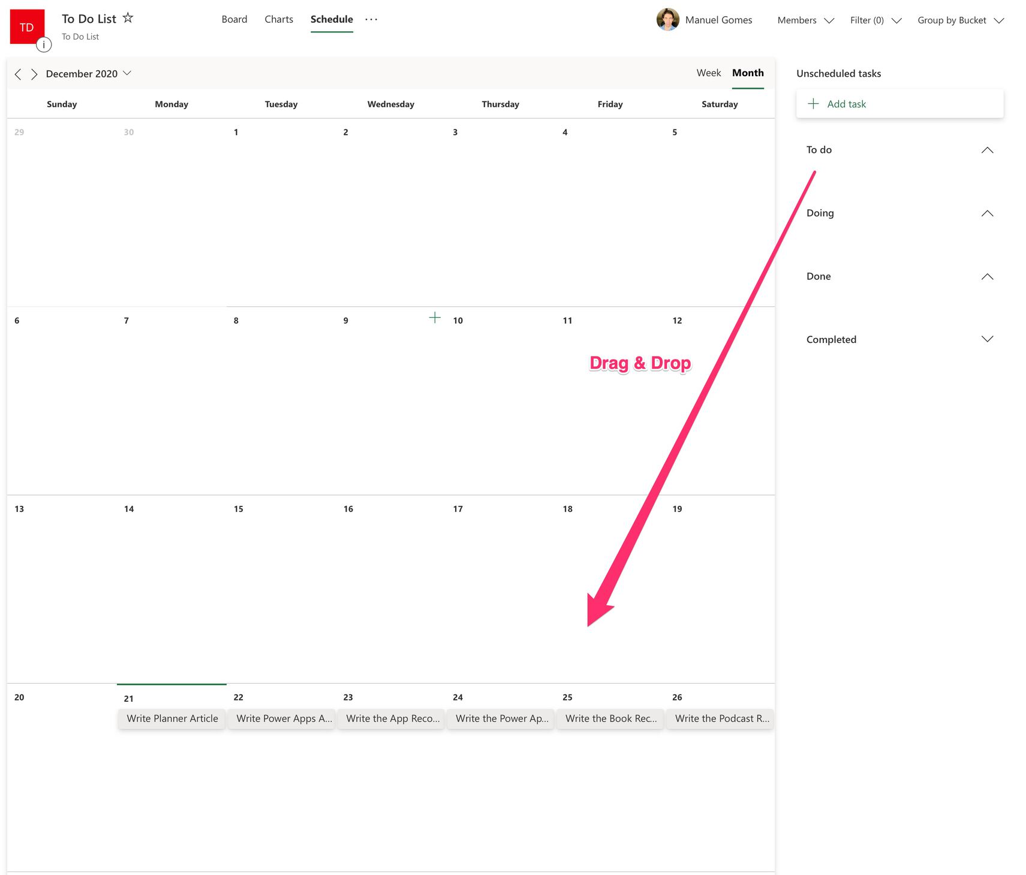1026x875 pixels.
Task: Keep Month view selected
Action: (747, 73)
